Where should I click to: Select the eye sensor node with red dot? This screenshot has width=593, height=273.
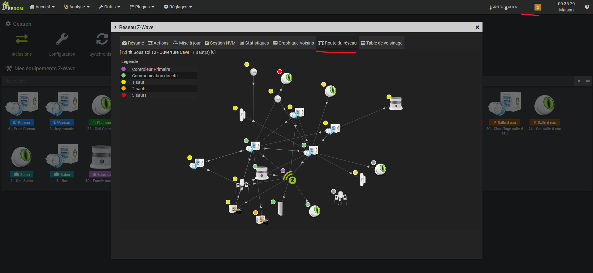[x=287, y=78]
